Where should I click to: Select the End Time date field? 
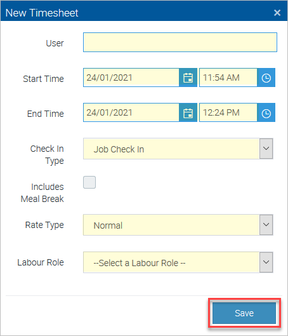pyautogui.click(x=131, y=112)
